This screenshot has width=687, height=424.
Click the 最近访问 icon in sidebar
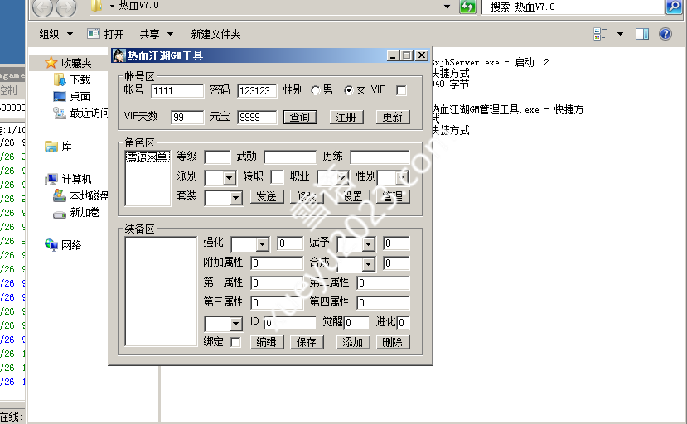tap(59, 113)
